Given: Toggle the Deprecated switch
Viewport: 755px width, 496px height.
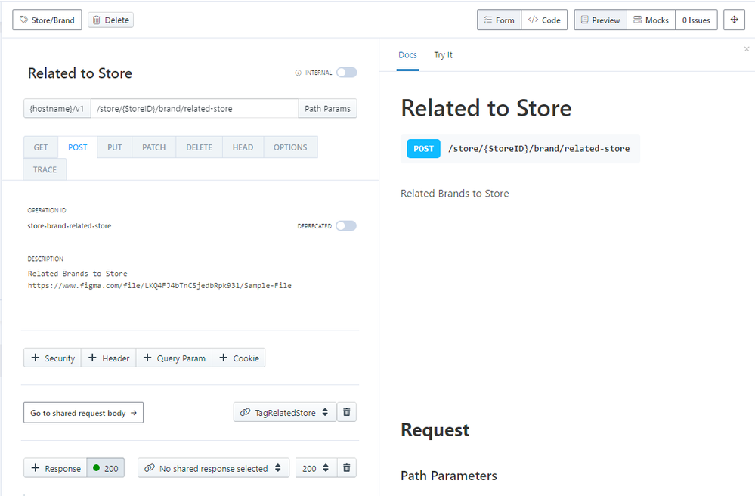Looking at the screenshot, I should pos(346,226).
